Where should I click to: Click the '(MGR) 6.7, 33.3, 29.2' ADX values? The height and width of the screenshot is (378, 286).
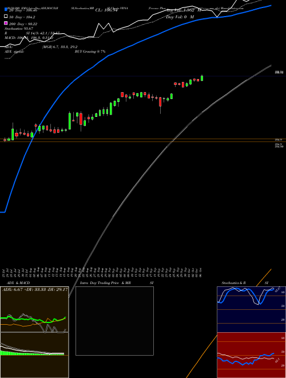(x=59, y=47)
